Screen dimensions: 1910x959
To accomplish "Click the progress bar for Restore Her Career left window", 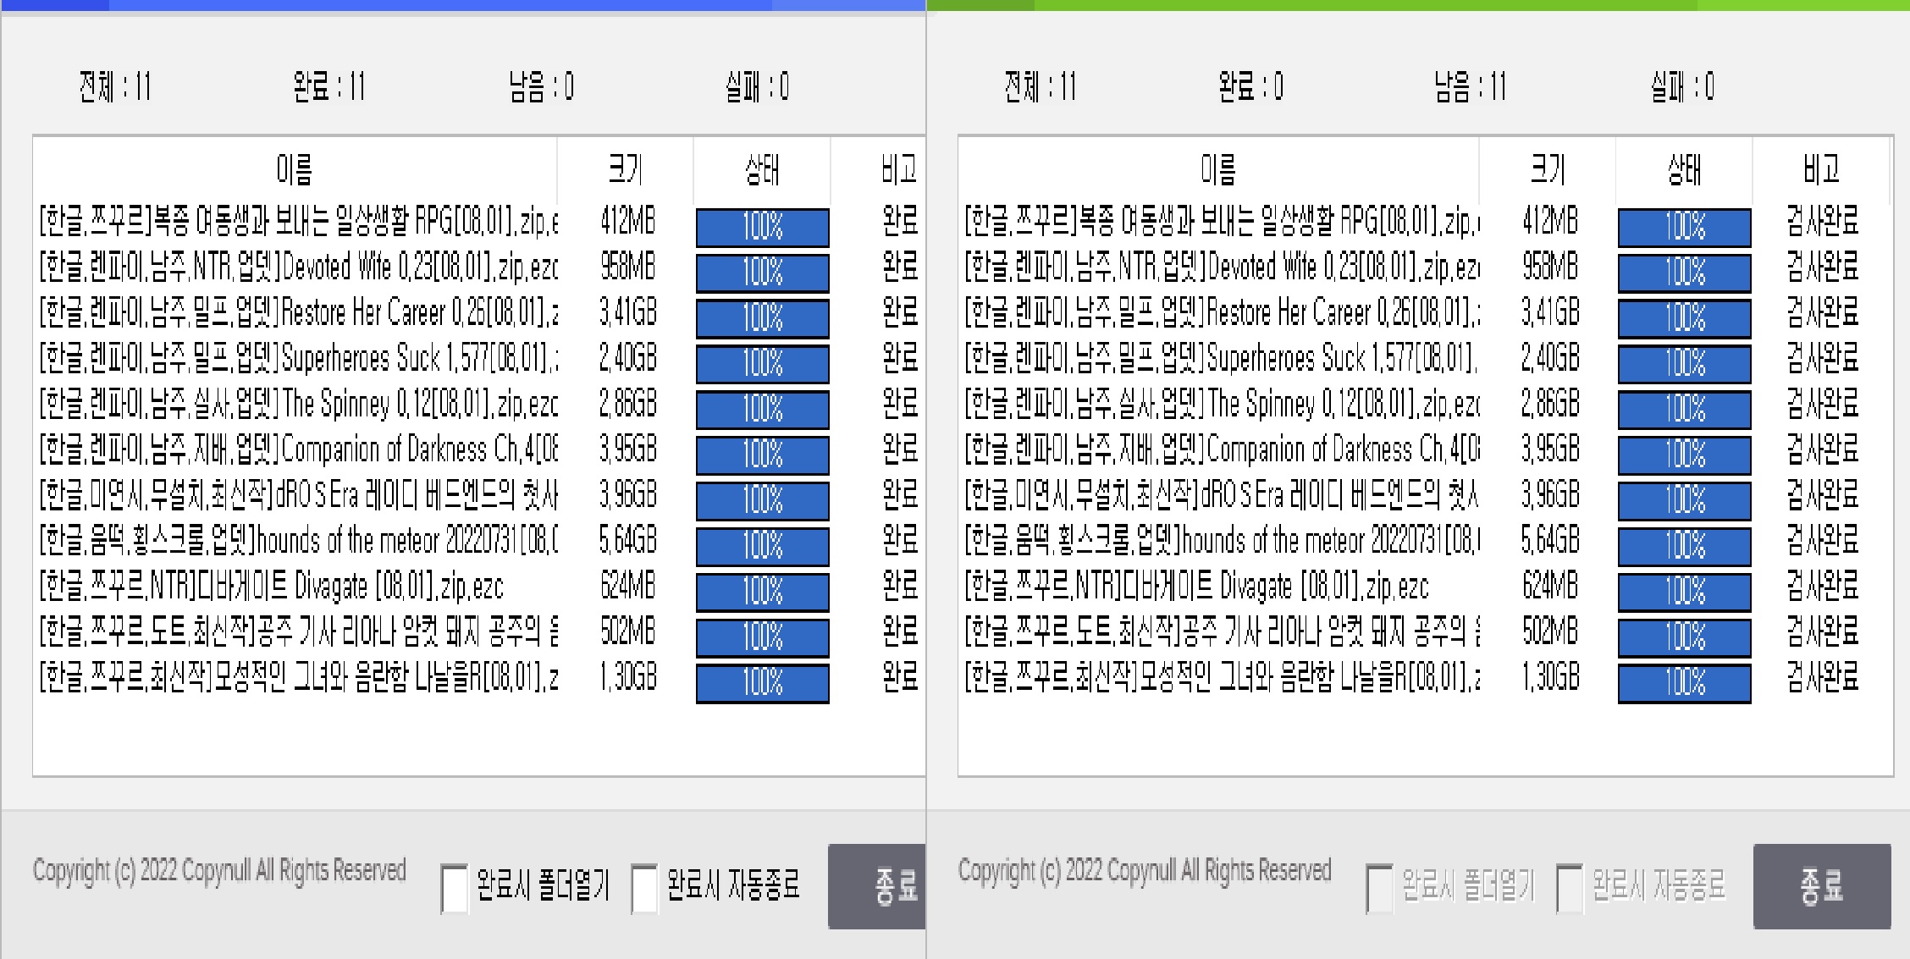I will 761,320.
